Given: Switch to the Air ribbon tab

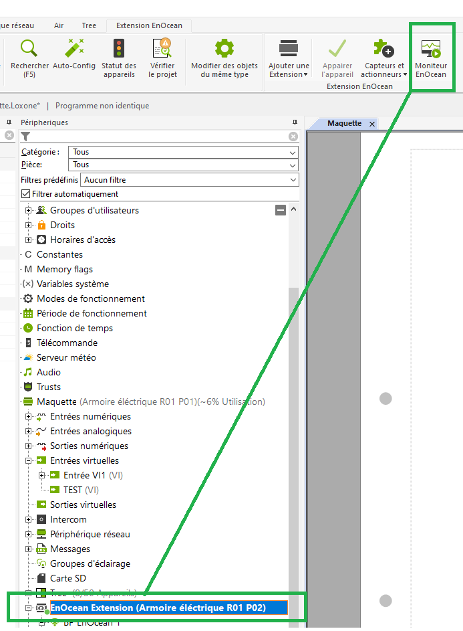Looking at the screenshot, I should [x=59, y=25].
